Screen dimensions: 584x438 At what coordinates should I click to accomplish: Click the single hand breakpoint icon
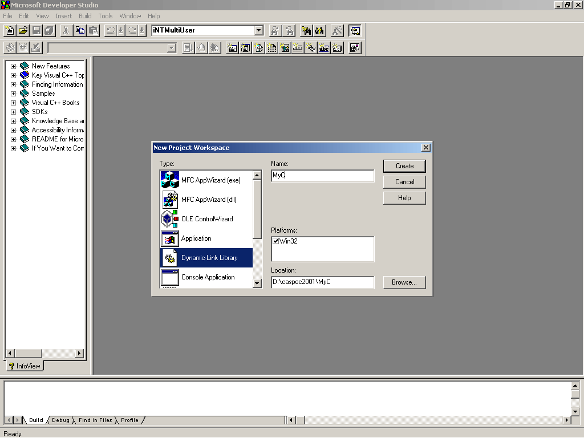[x=201, y=48]
